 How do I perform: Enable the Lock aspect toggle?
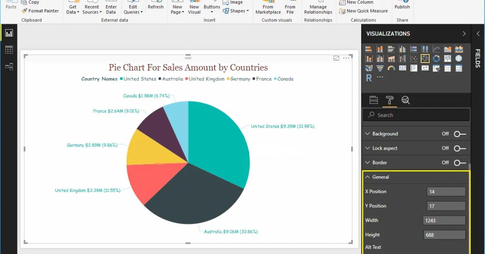(459, 148)
